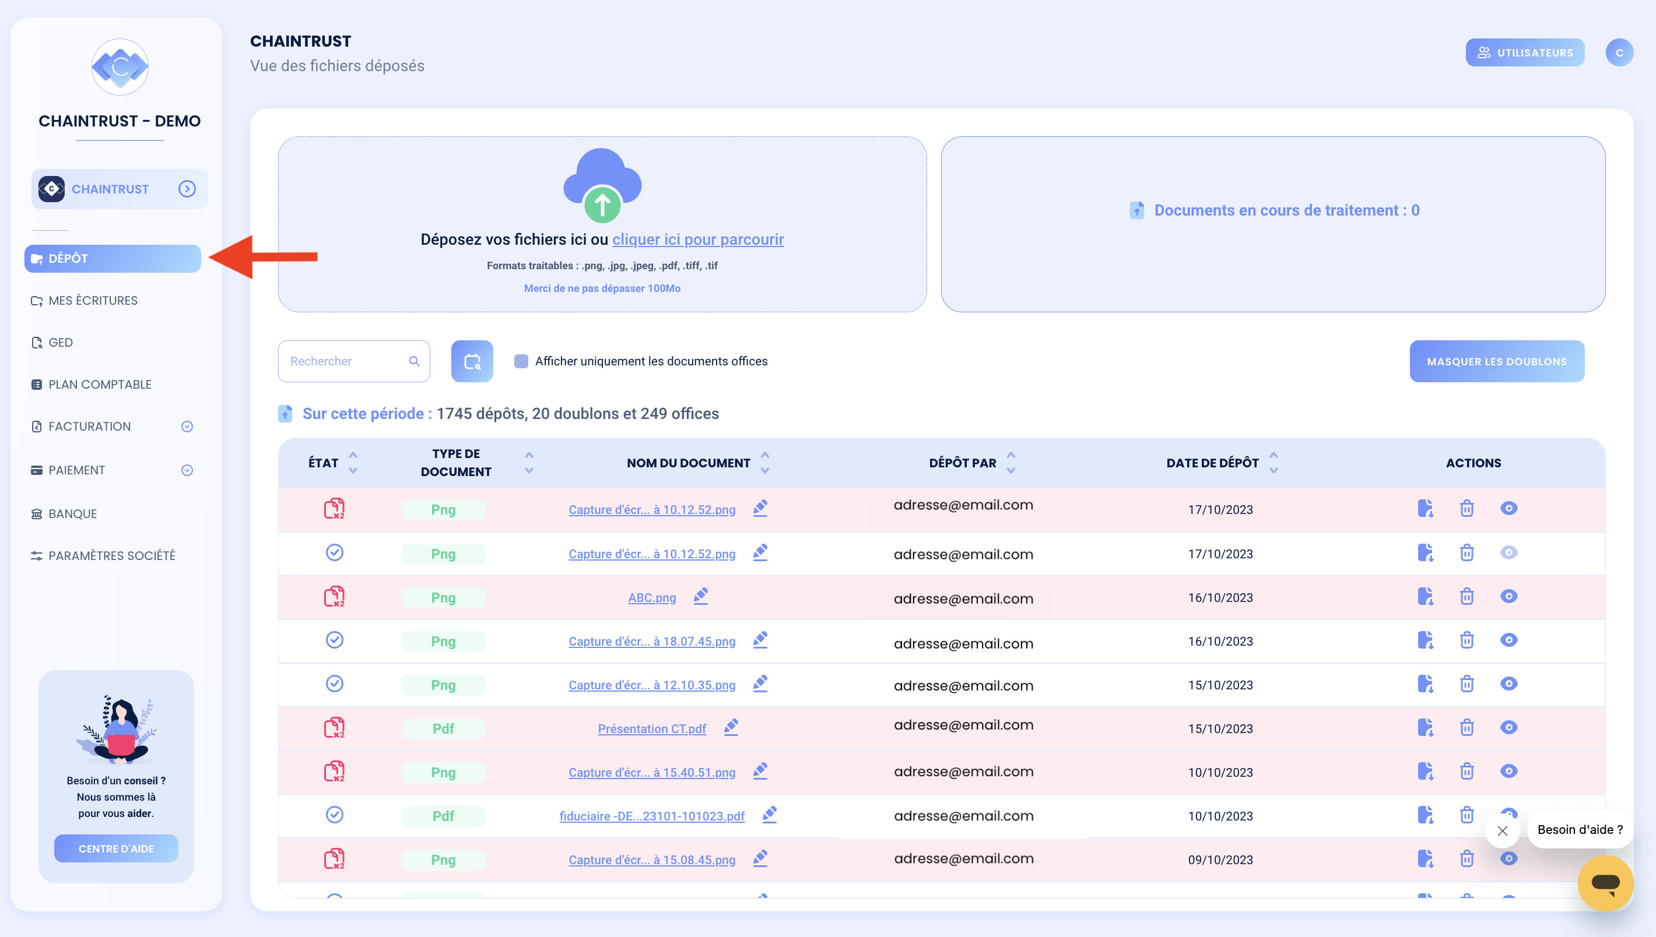This screenshot has height=937, width=1656.
Task: Download the ABC.png document
Action: pyautogui.click(x=1425, y=597)
